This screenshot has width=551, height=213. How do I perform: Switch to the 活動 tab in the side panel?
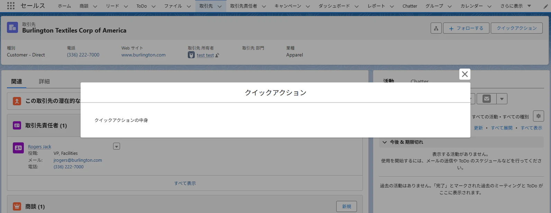(388, 81)
